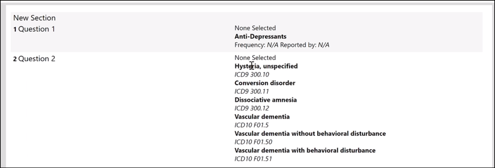Screen dimensions: 495x168
Task: Click None Selected under Question 1
Action: 255,28
